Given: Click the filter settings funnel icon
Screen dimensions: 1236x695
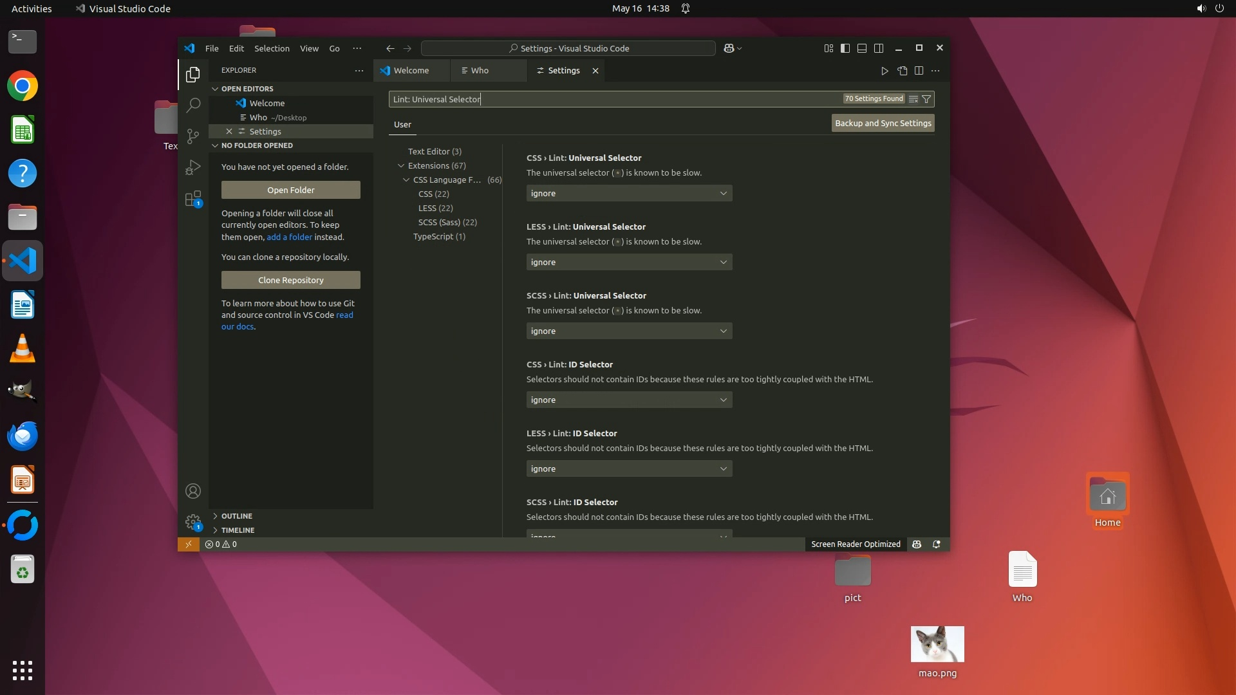Looking at the screenshot, I should tap(926, 99).
